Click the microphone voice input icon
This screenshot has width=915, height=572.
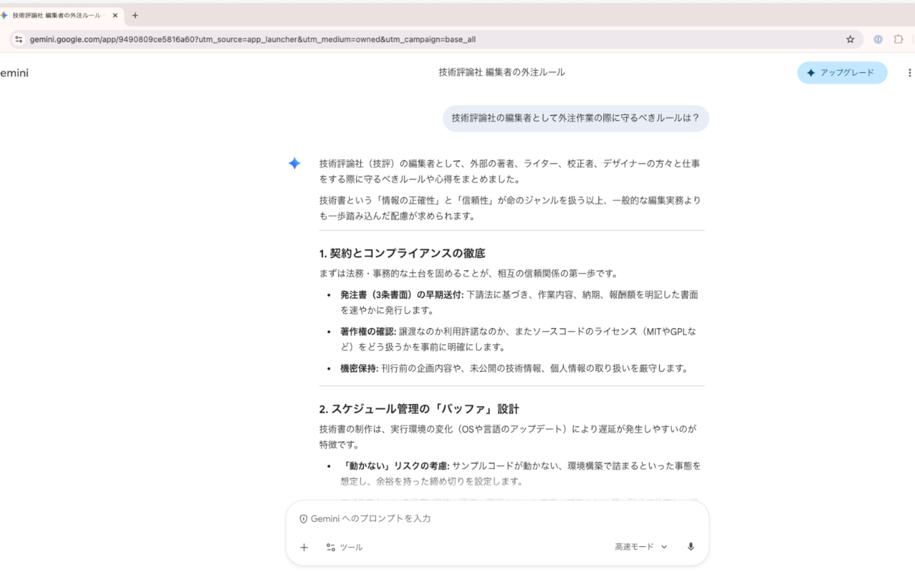(691, 547)
